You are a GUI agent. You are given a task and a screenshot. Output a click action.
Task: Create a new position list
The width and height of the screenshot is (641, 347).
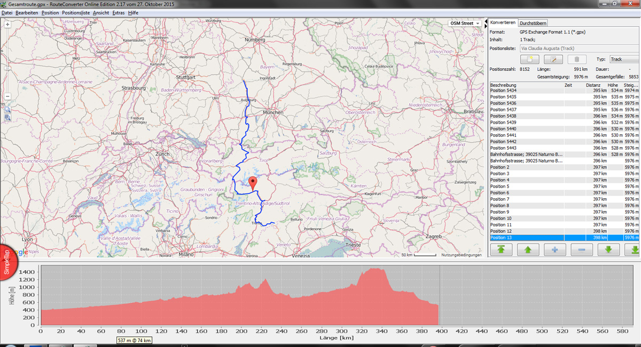(529, 59)
